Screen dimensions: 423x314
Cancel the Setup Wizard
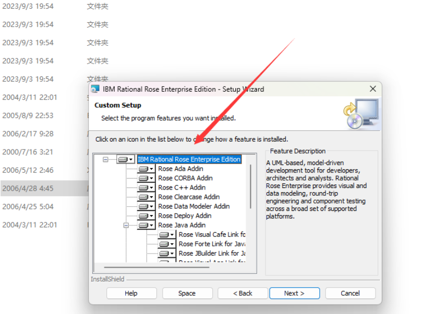click(350, 293)
